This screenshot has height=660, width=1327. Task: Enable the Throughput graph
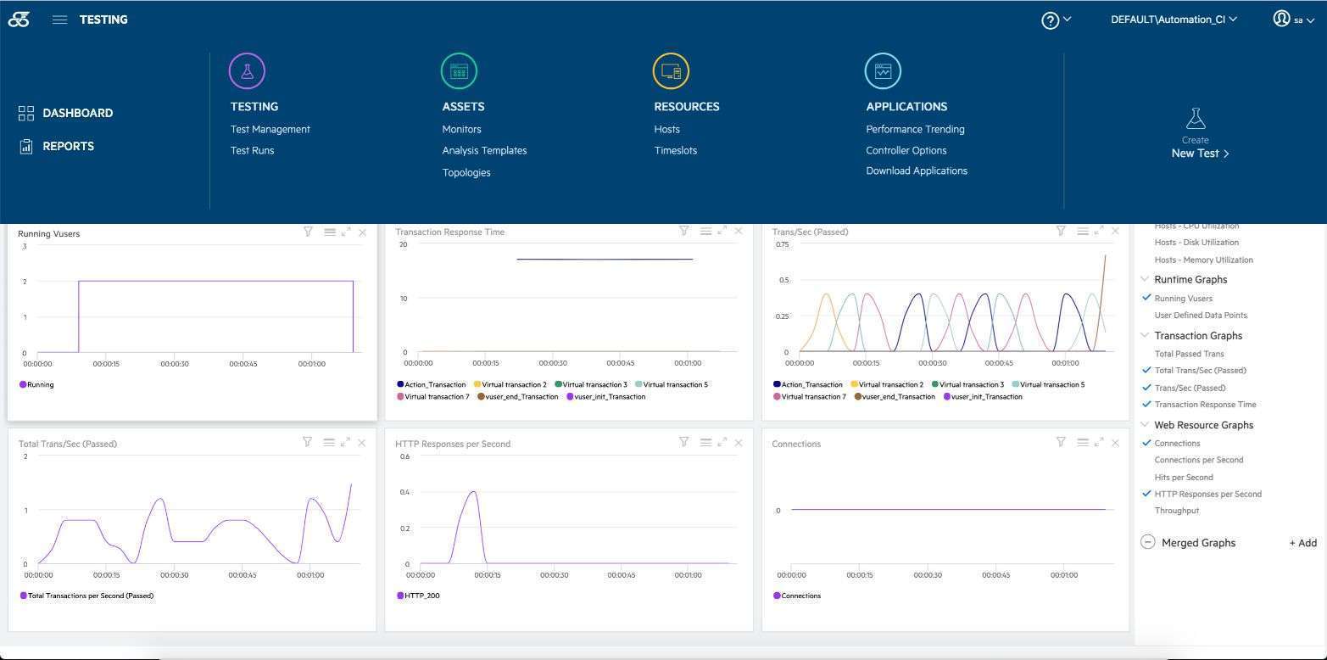(1176, 511)
